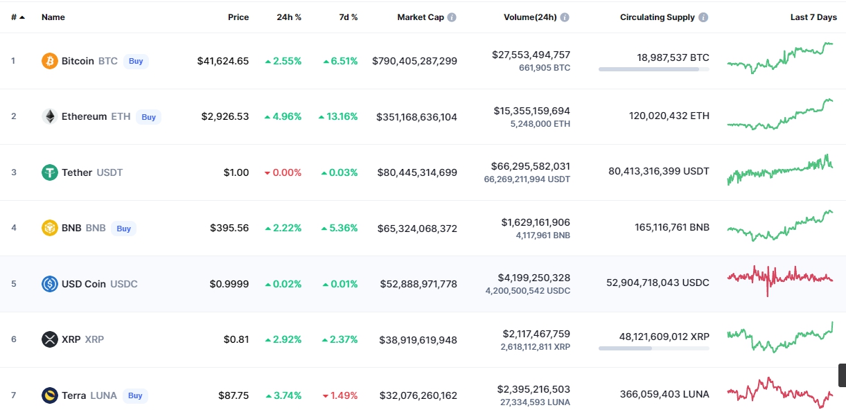Click USD Coin supply 52,904,718,043 USDC

tap(658, 283)
